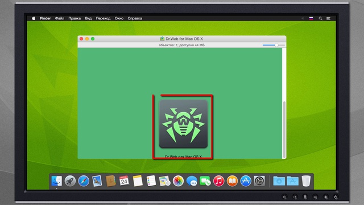Open Messages speech bubble in dock

tap(192, 181)
